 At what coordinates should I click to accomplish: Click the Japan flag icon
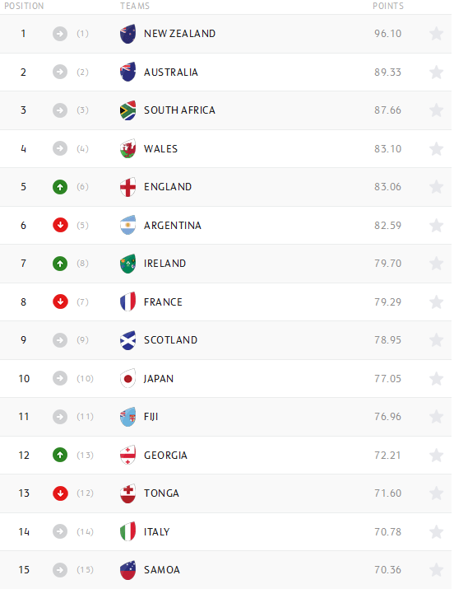click(x=127, y=379)
